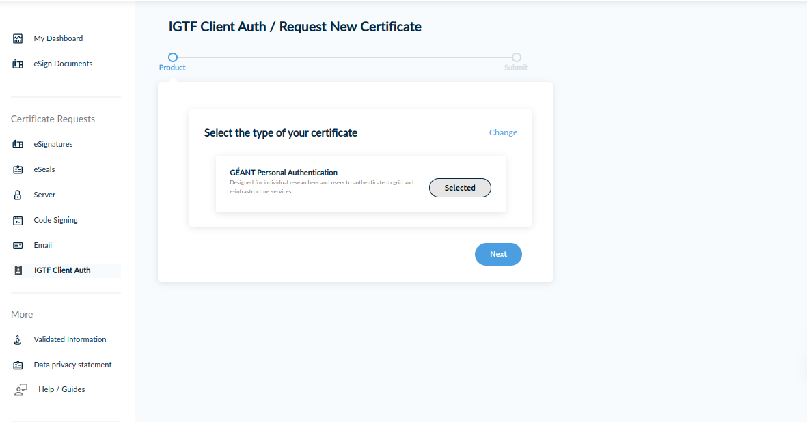Click the Product step circle
Image resolution: width=807 pixels, height=422 pixels.
pos(173,57)
